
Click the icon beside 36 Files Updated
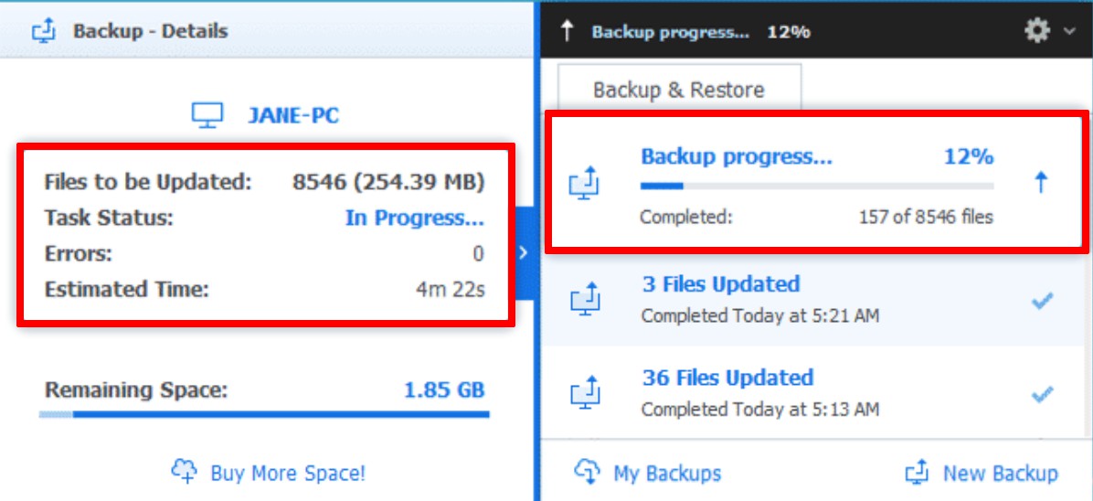point(585,393)
